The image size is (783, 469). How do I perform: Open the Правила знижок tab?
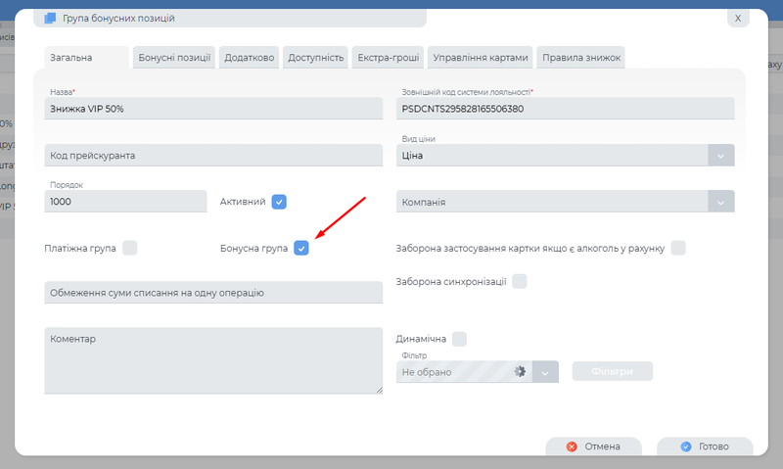coord(581,58)
